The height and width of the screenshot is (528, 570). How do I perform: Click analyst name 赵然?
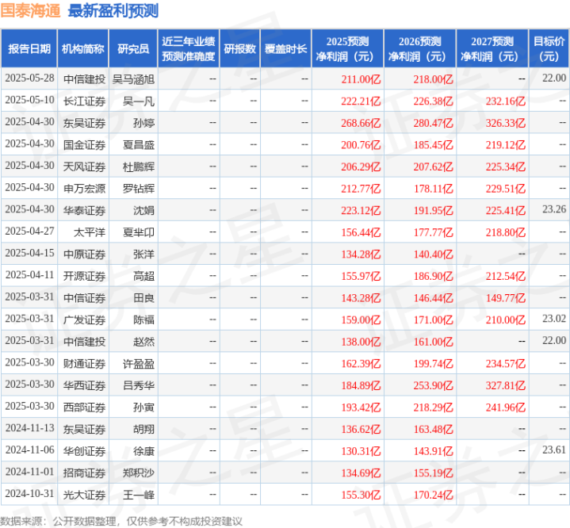(x=143, y=342)
